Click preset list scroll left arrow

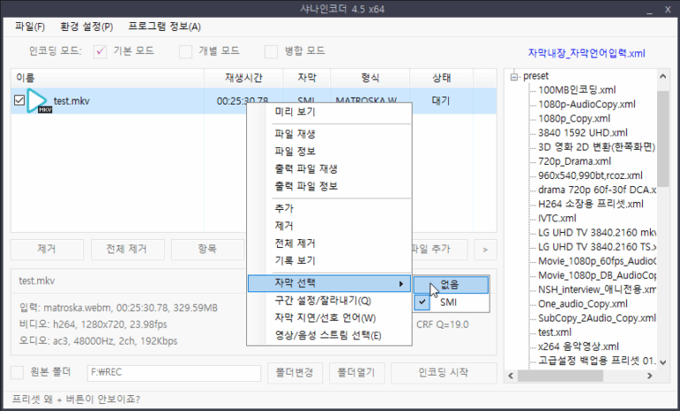511,376
